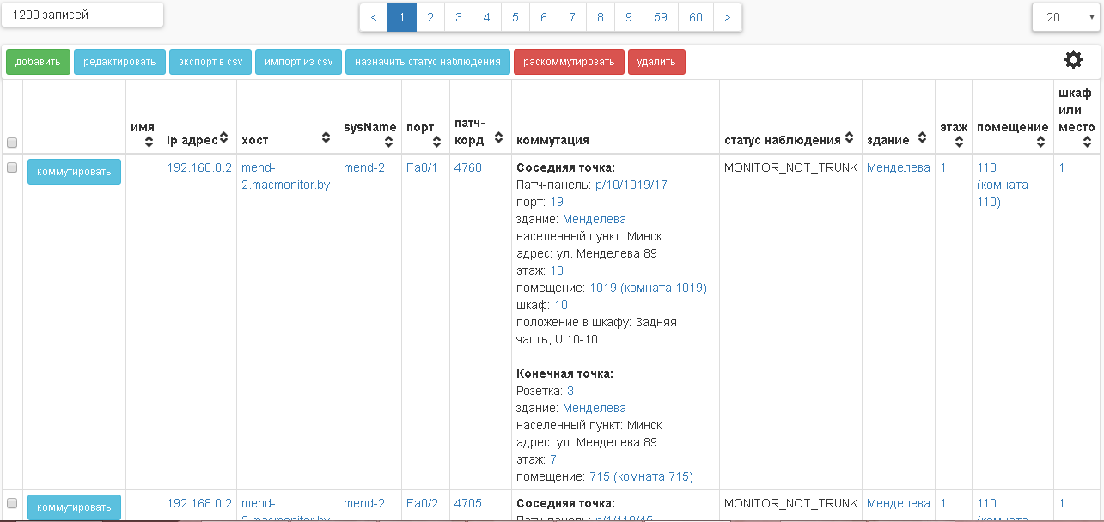Check the row for port Fa0/2

[x=12, y=503]
